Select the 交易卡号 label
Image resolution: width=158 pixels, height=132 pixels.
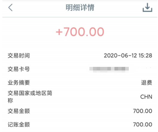19,69
